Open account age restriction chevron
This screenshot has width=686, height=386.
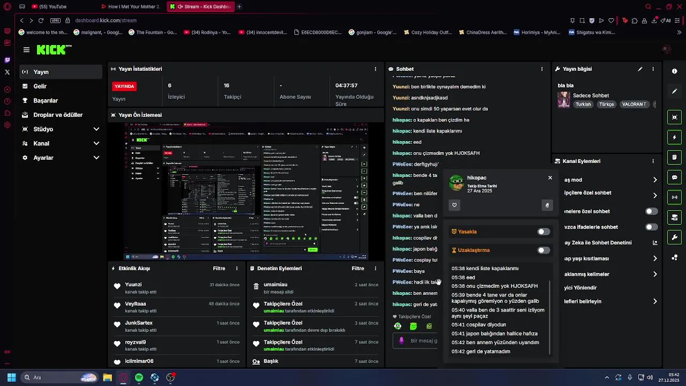coord(655,258)
